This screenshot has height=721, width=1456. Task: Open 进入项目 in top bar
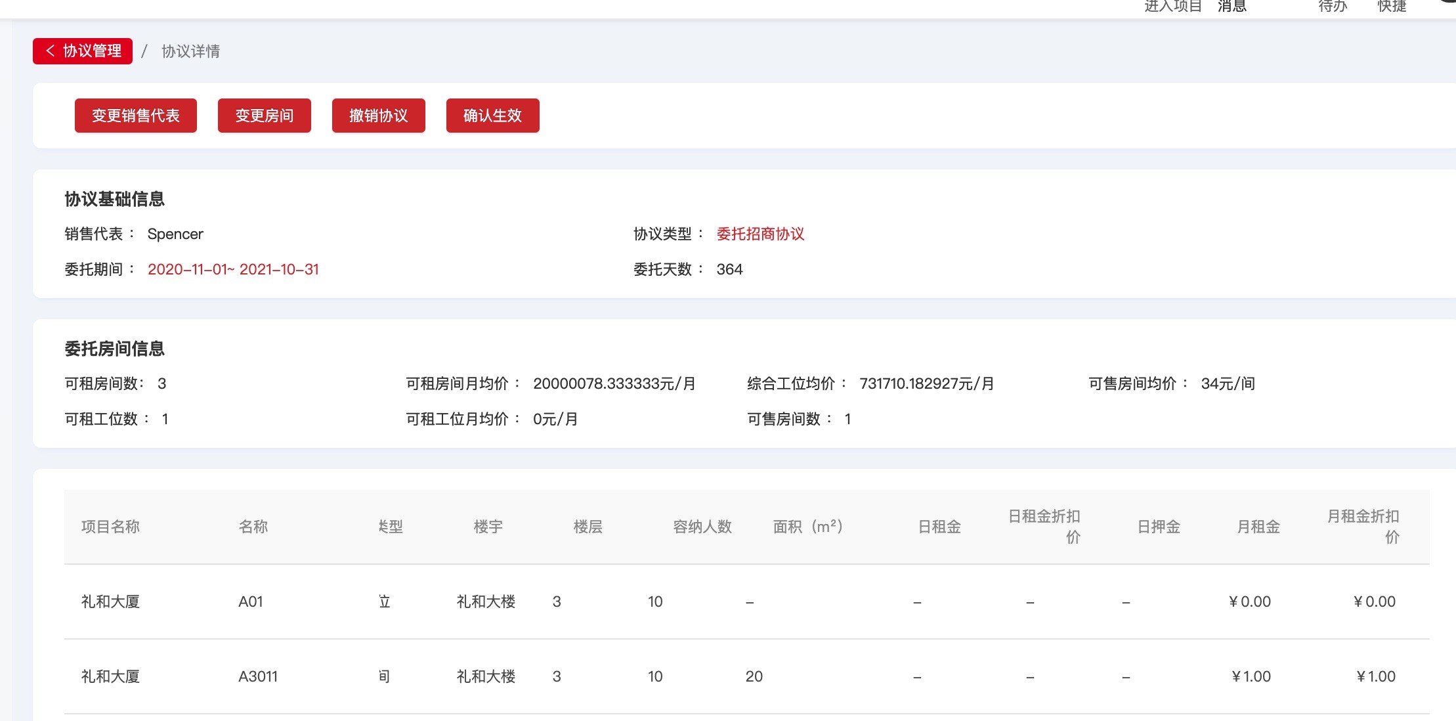pyautogui.click(x=1172, y=7)
